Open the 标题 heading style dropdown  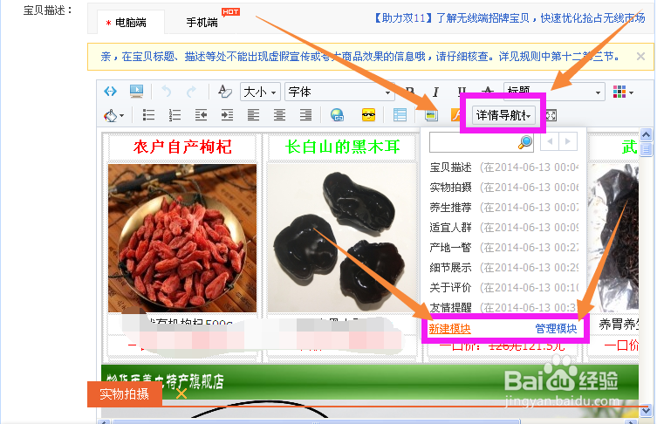[x=554, y=92]
